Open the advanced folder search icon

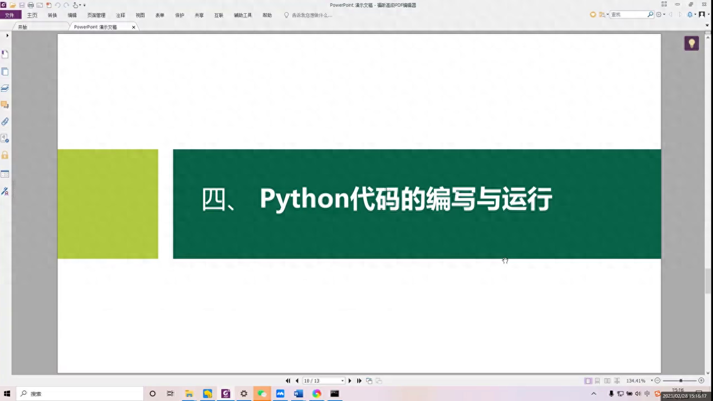(x=602, y=14)
